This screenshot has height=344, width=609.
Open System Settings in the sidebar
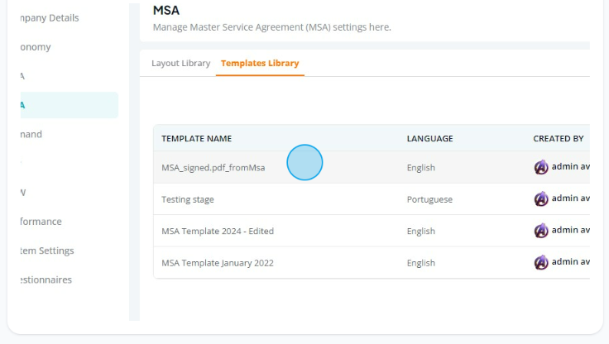click(47, 251)
